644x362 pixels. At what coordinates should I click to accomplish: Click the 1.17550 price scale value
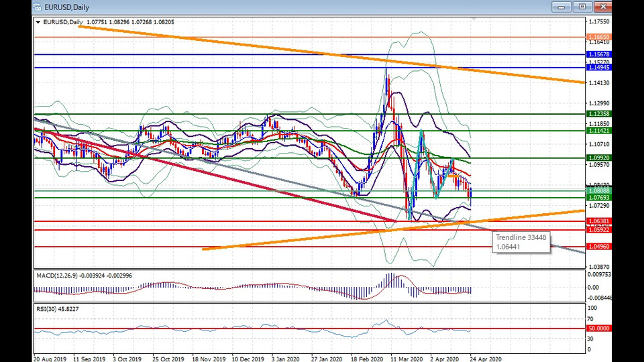(x=598, y=21)
